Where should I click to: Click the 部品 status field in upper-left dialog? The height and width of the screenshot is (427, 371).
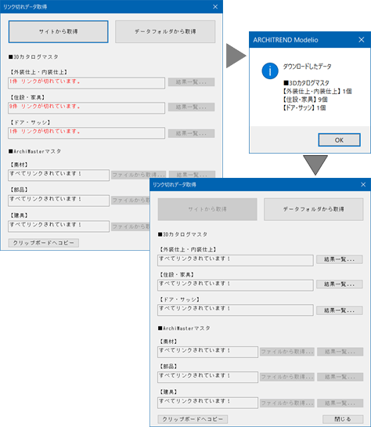59,201
